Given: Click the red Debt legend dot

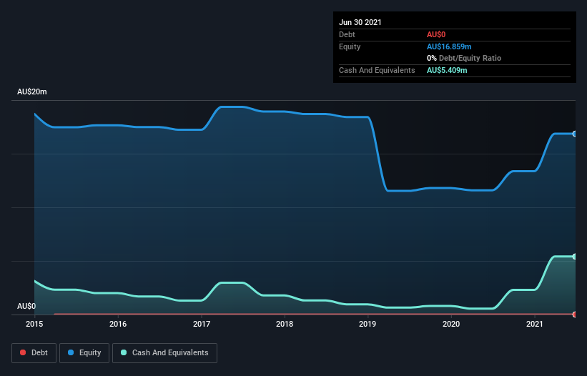Looking at the screenshot, I should [x=23, y=352].
